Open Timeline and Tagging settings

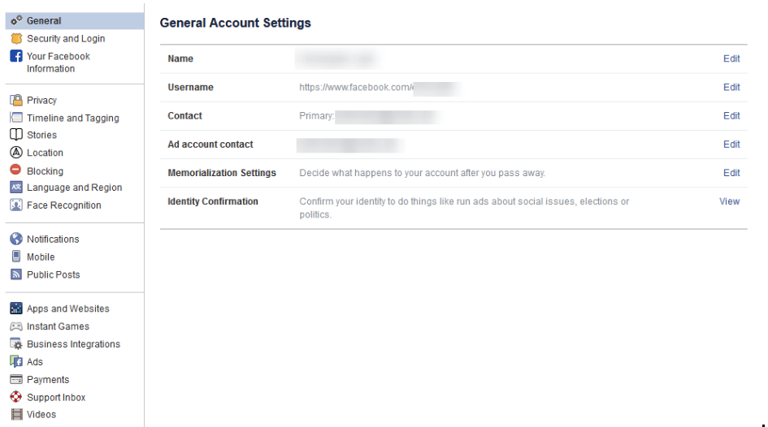(x=72, y=118)
